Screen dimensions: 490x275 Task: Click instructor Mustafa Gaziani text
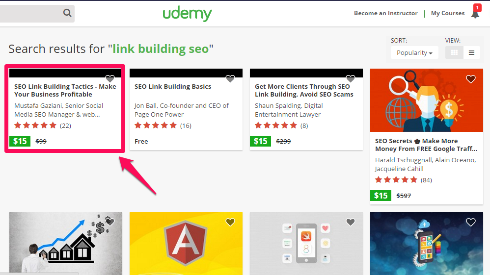(59, 110)
